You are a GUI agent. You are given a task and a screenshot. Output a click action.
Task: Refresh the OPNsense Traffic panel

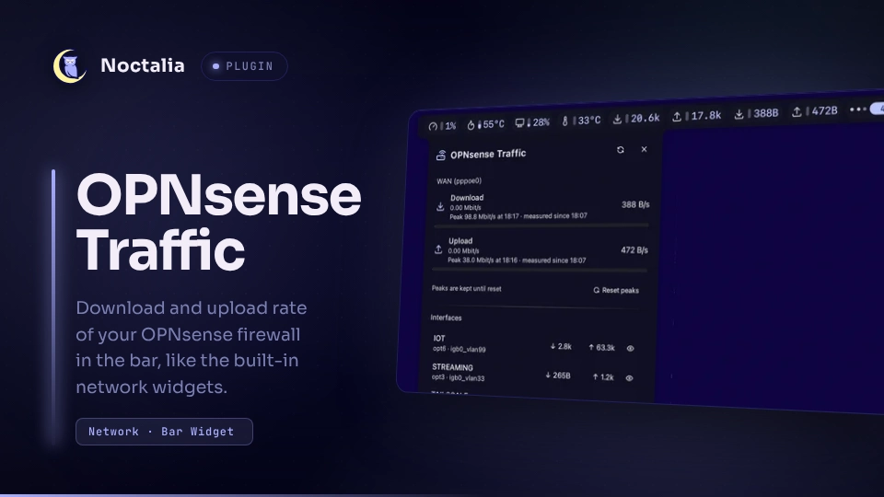620,150
